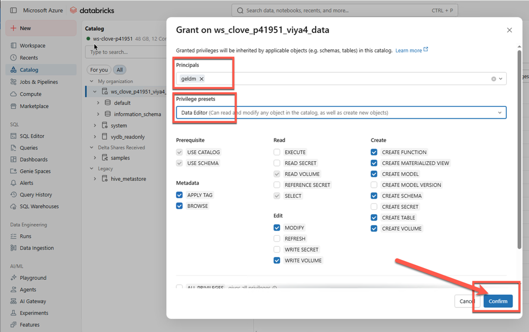529x332 pixels.
Task: Enable WRITE SECRET privilege
Action: tap(277, 250)
